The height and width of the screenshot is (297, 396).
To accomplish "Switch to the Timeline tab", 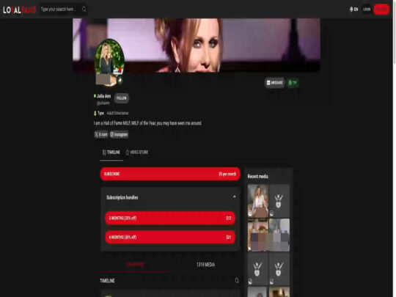I will click(111, 153).
